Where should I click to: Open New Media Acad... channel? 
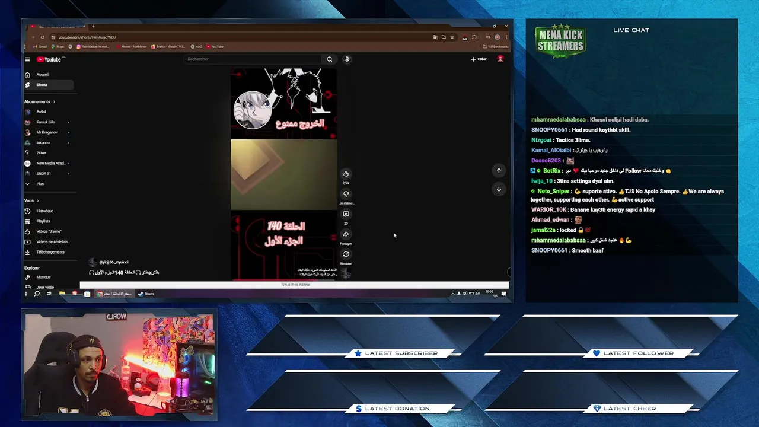[x=47, y=163]
